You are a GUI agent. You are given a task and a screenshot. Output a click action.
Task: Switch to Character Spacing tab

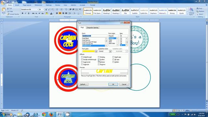[x=92, y=28]
